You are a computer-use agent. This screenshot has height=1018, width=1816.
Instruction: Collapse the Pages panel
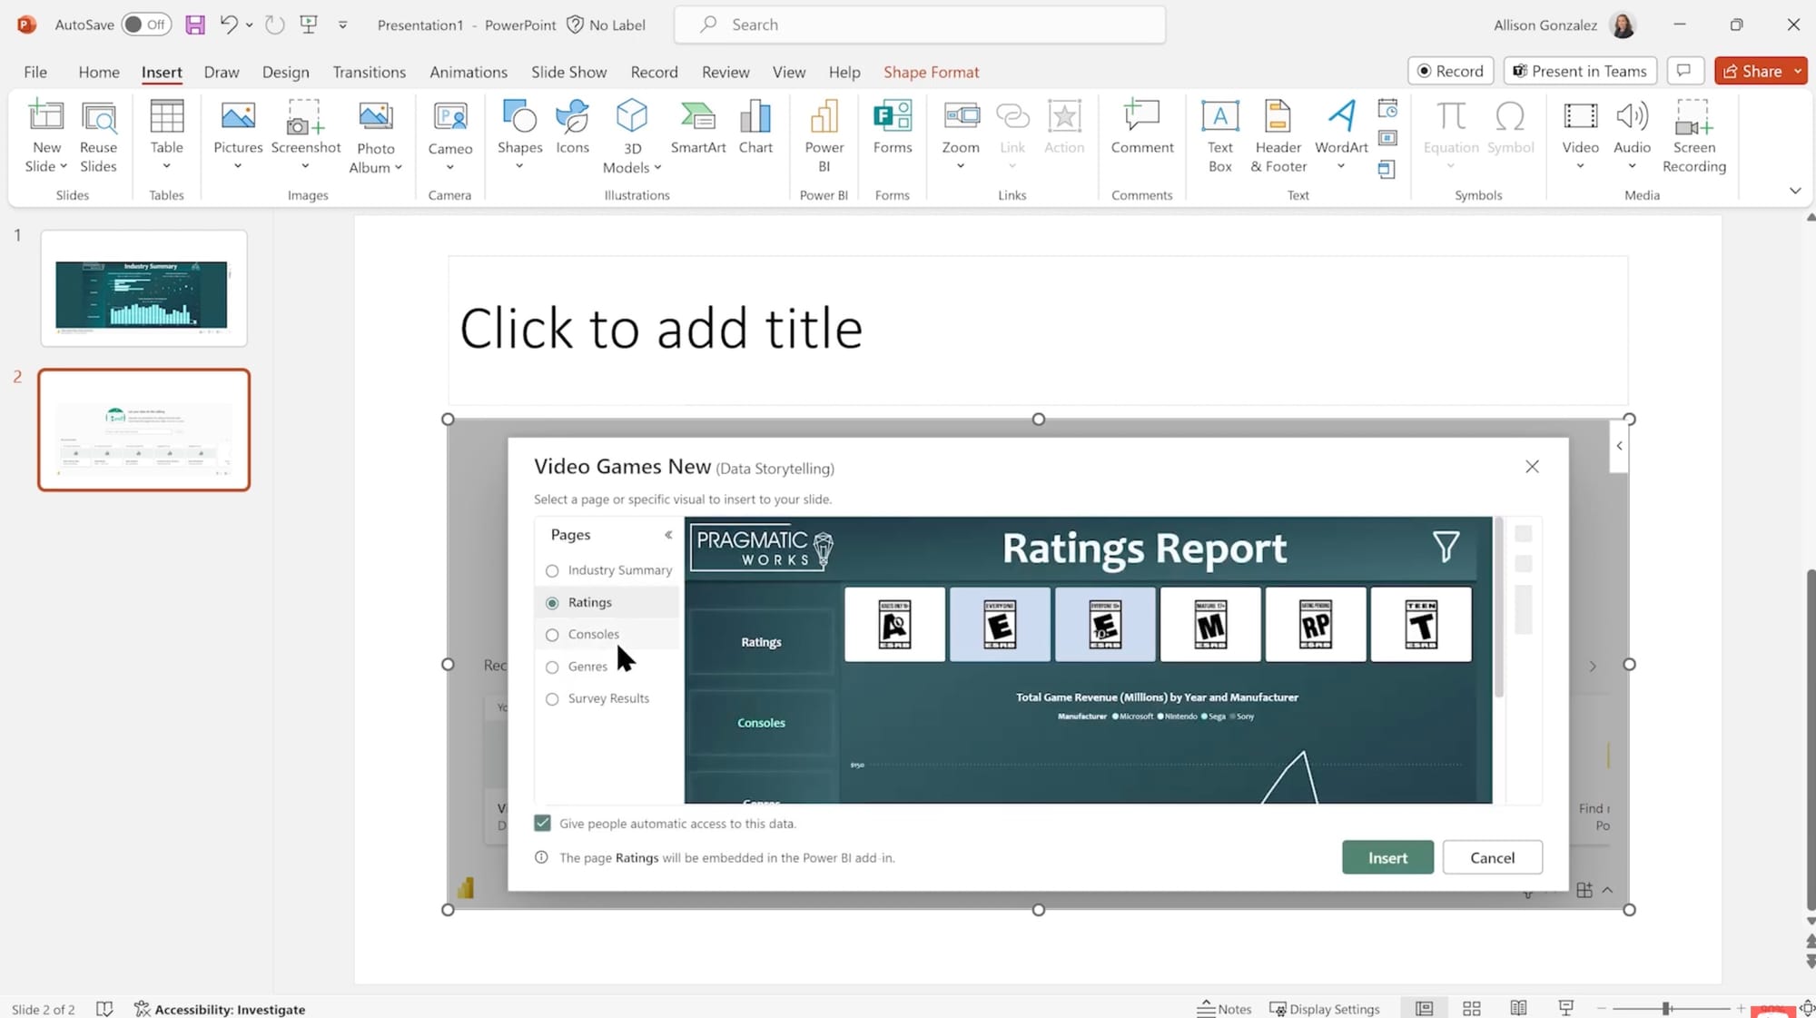pos(668,535)
